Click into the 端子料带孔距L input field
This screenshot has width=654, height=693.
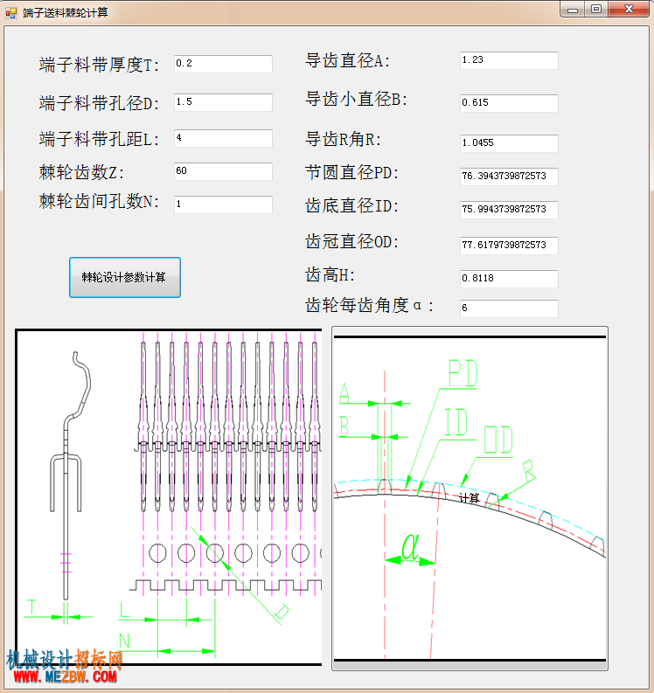223,138
